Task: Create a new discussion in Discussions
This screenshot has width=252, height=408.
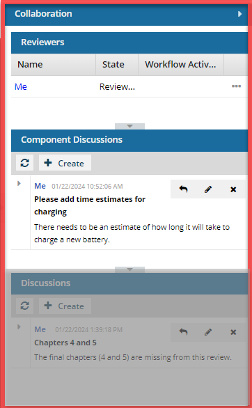Action: tap(65, 306)
